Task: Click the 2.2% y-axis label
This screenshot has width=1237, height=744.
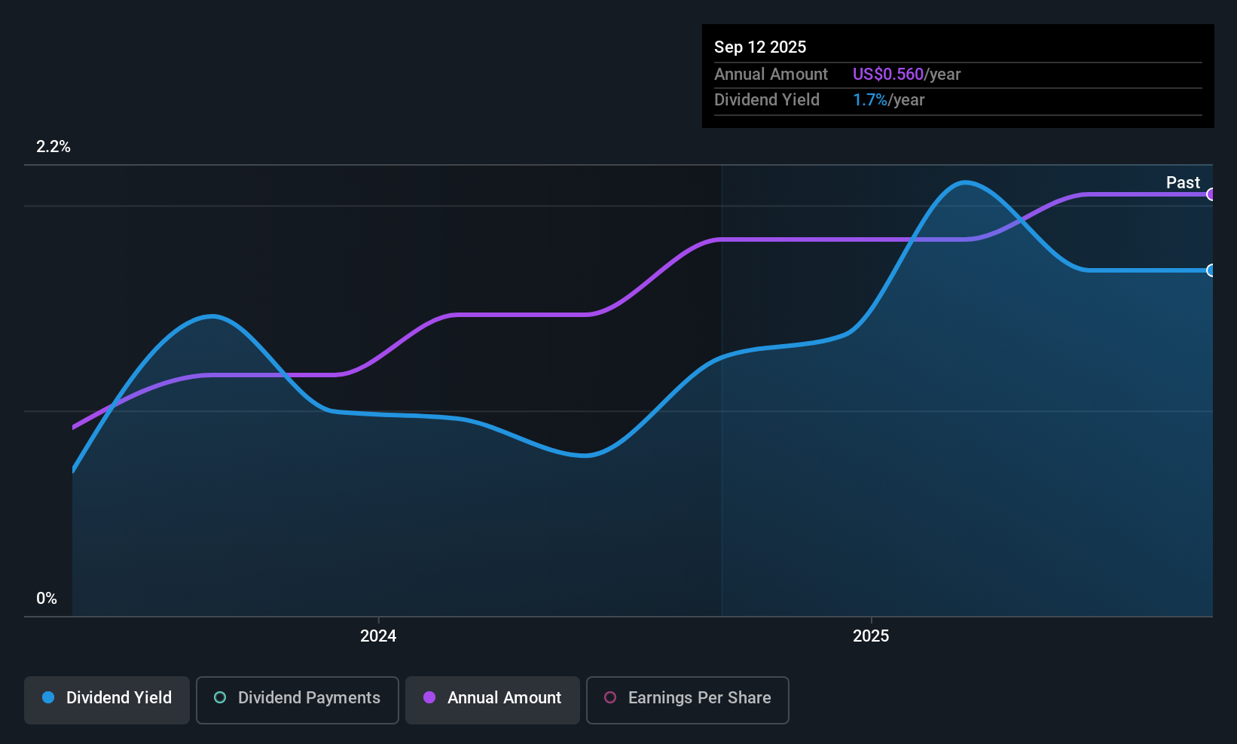Action: (53, 147)
